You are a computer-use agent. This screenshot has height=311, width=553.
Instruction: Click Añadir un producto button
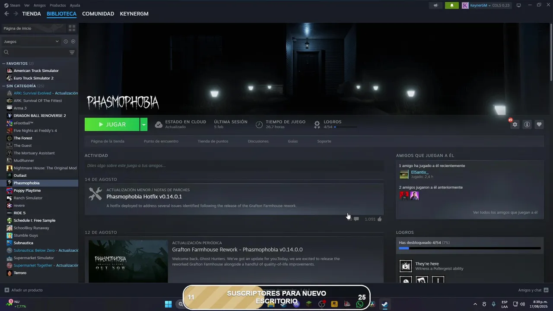tap(23, 290)
